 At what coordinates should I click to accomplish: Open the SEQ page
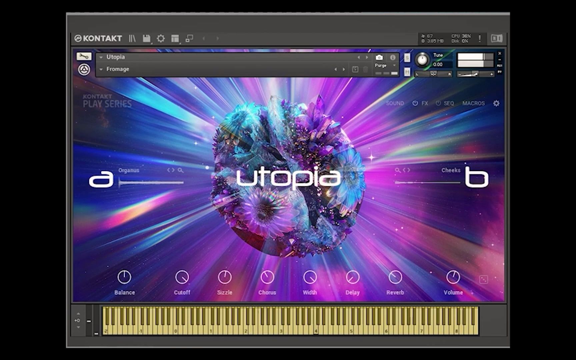448,103
